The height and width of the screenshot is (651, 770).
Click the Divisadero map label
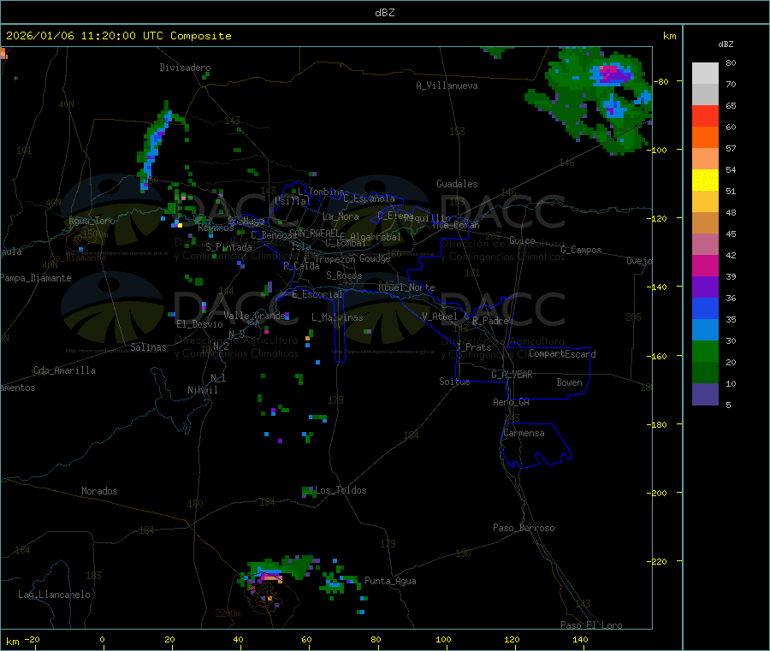185,68
